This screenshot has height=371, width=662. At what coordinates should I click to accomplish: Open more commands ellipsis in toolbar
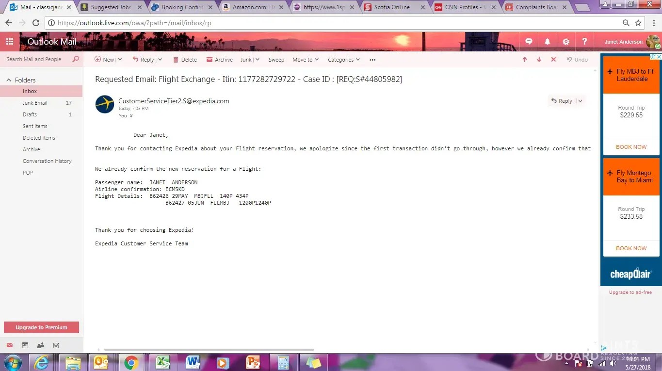point(372,60)
